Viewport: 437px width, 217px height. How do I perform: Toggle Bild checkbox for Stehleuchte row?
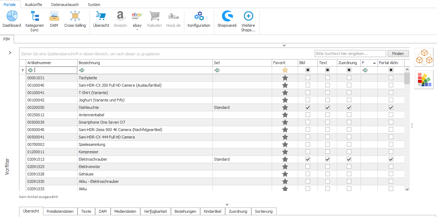pyautogui.click(x=308, y=107)
